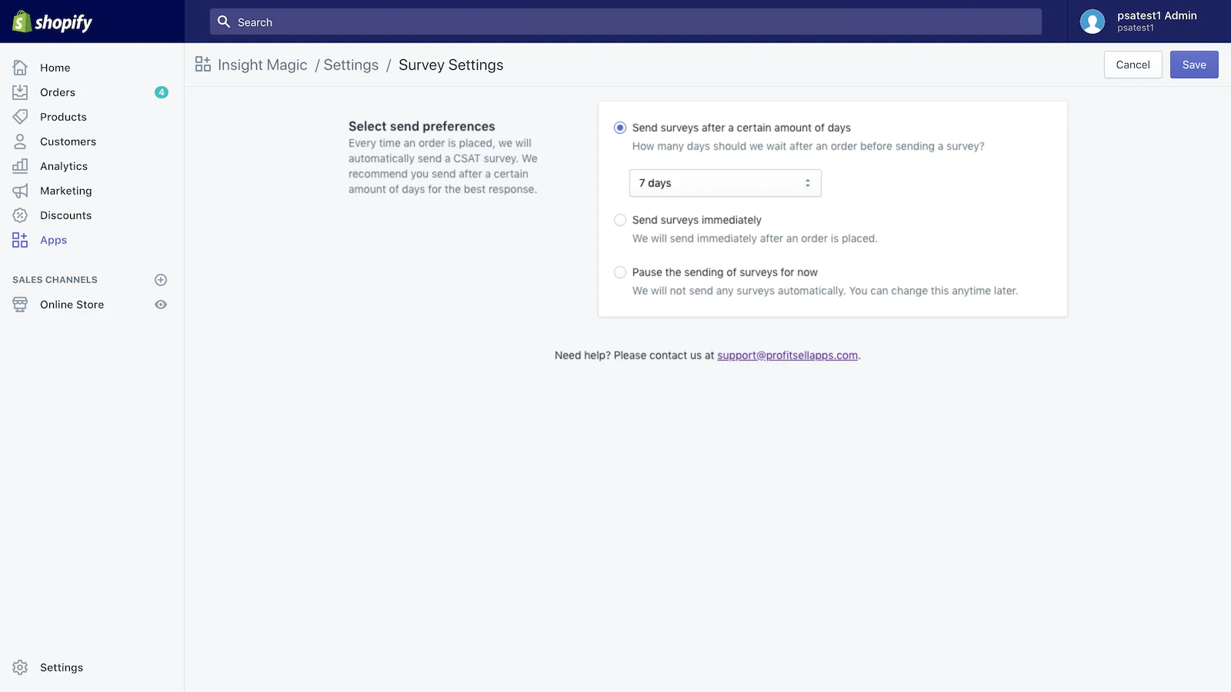This screenshot has height=692, width=1231.
Task: Click the support@profitsellapps.com email link
Action: pos(787,355)
